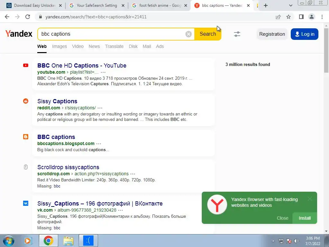The image size is (329, 247).
Task: Click the vk.com green URL link
Action: [45, 210]
